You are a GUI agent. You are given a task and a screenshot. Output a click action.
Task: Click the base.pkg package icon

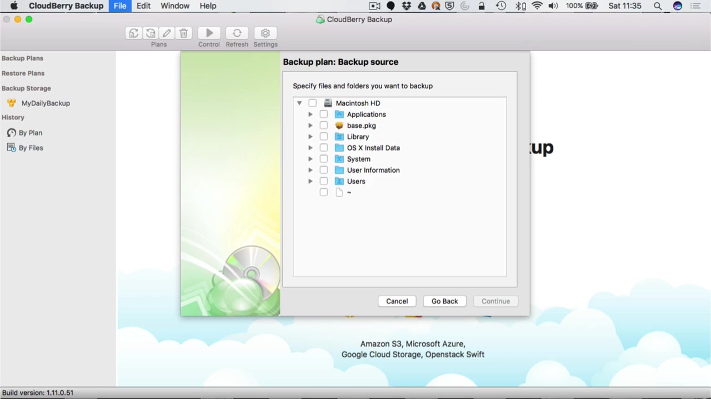coord(339,126)
